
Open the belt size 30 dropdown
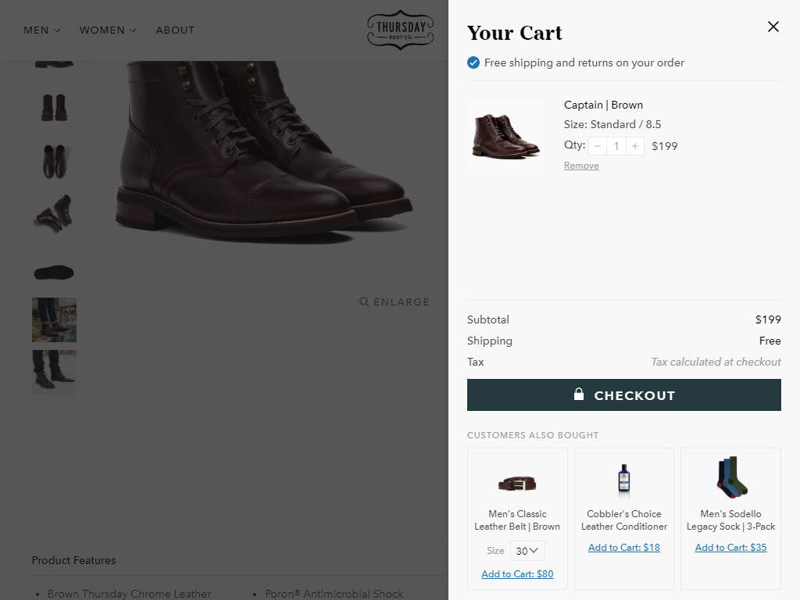(527, 551)
